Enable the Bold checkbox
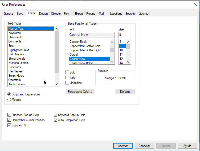200x151 pixels. (67, 72)
